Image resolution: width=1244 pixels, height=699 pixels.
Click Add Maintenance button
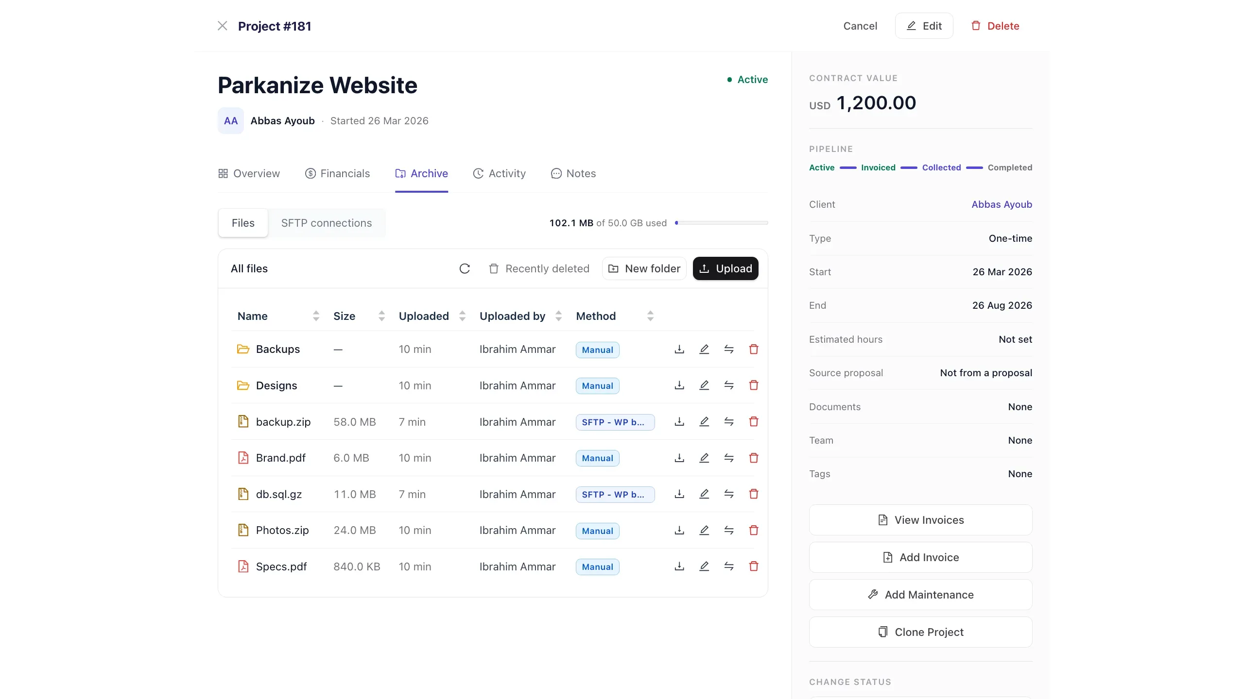click(x=920, y=595)
